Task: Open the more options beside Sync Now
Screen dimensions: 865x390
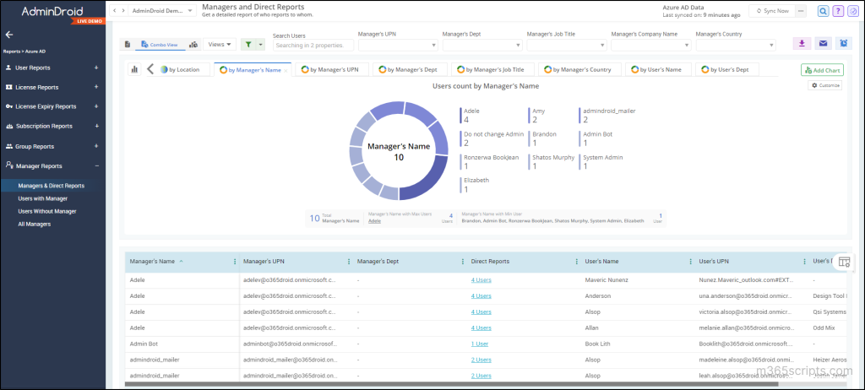Action: tap(802, 11)
